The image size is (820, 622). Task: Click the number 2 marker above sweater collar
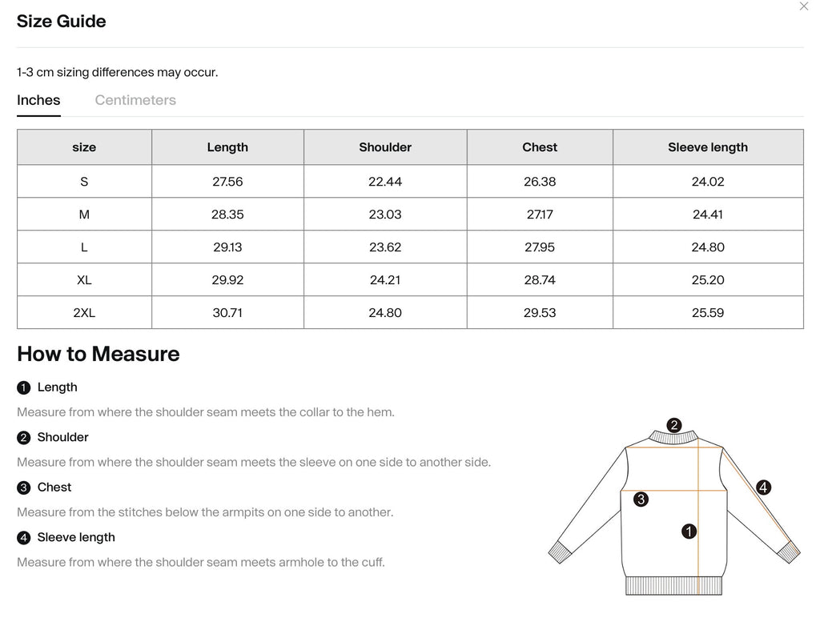[674, 425]
